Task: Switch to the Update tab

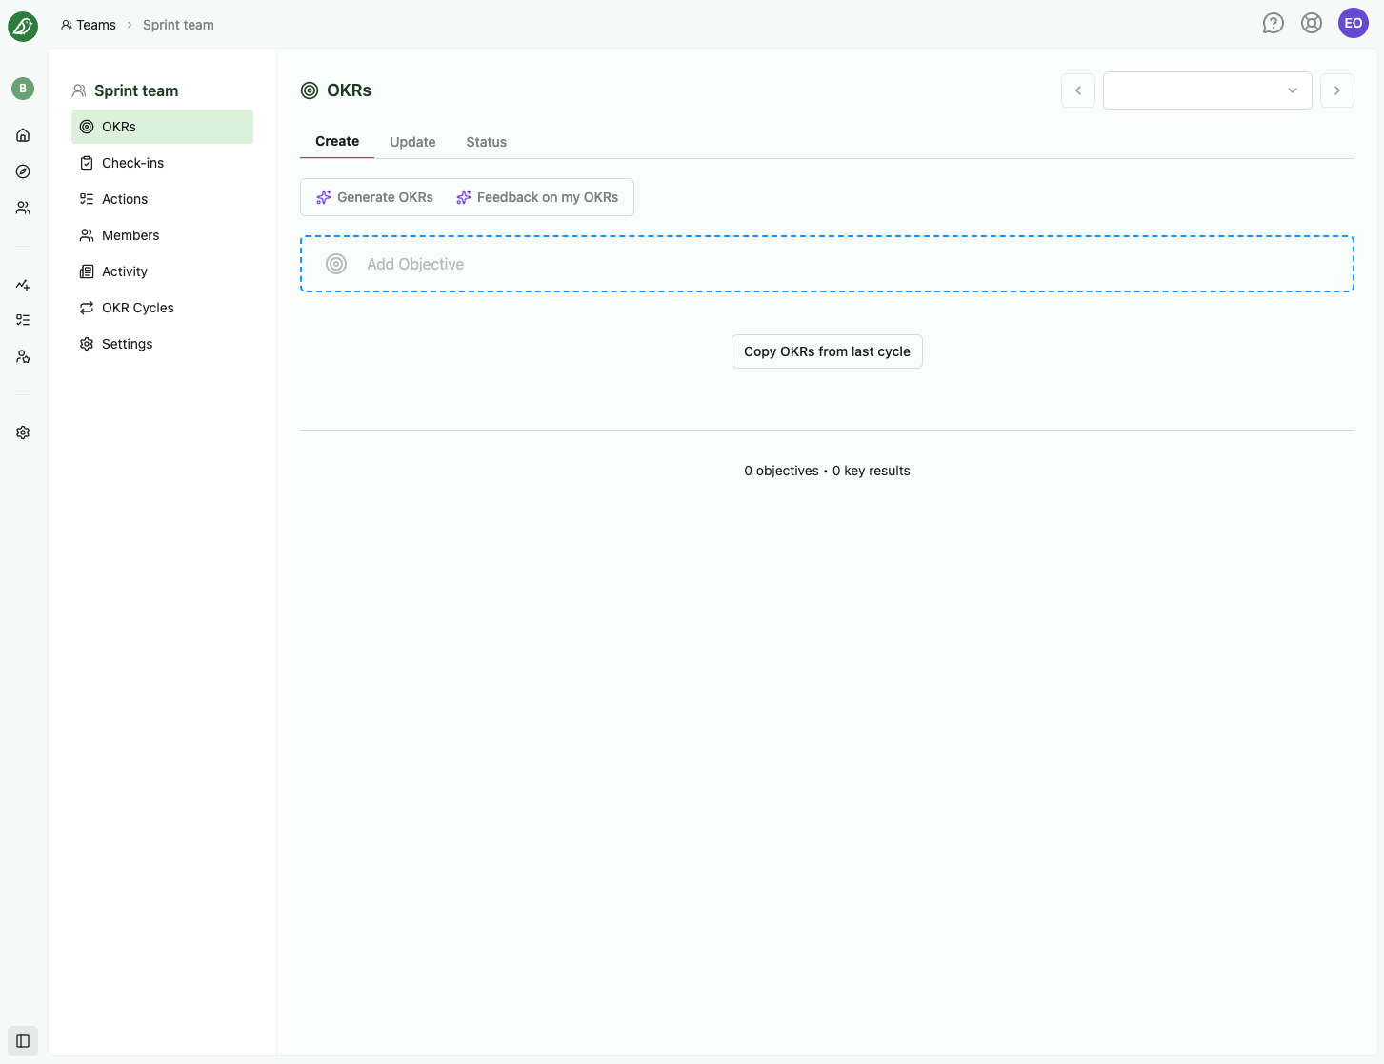Action: [x=412, y=142]
